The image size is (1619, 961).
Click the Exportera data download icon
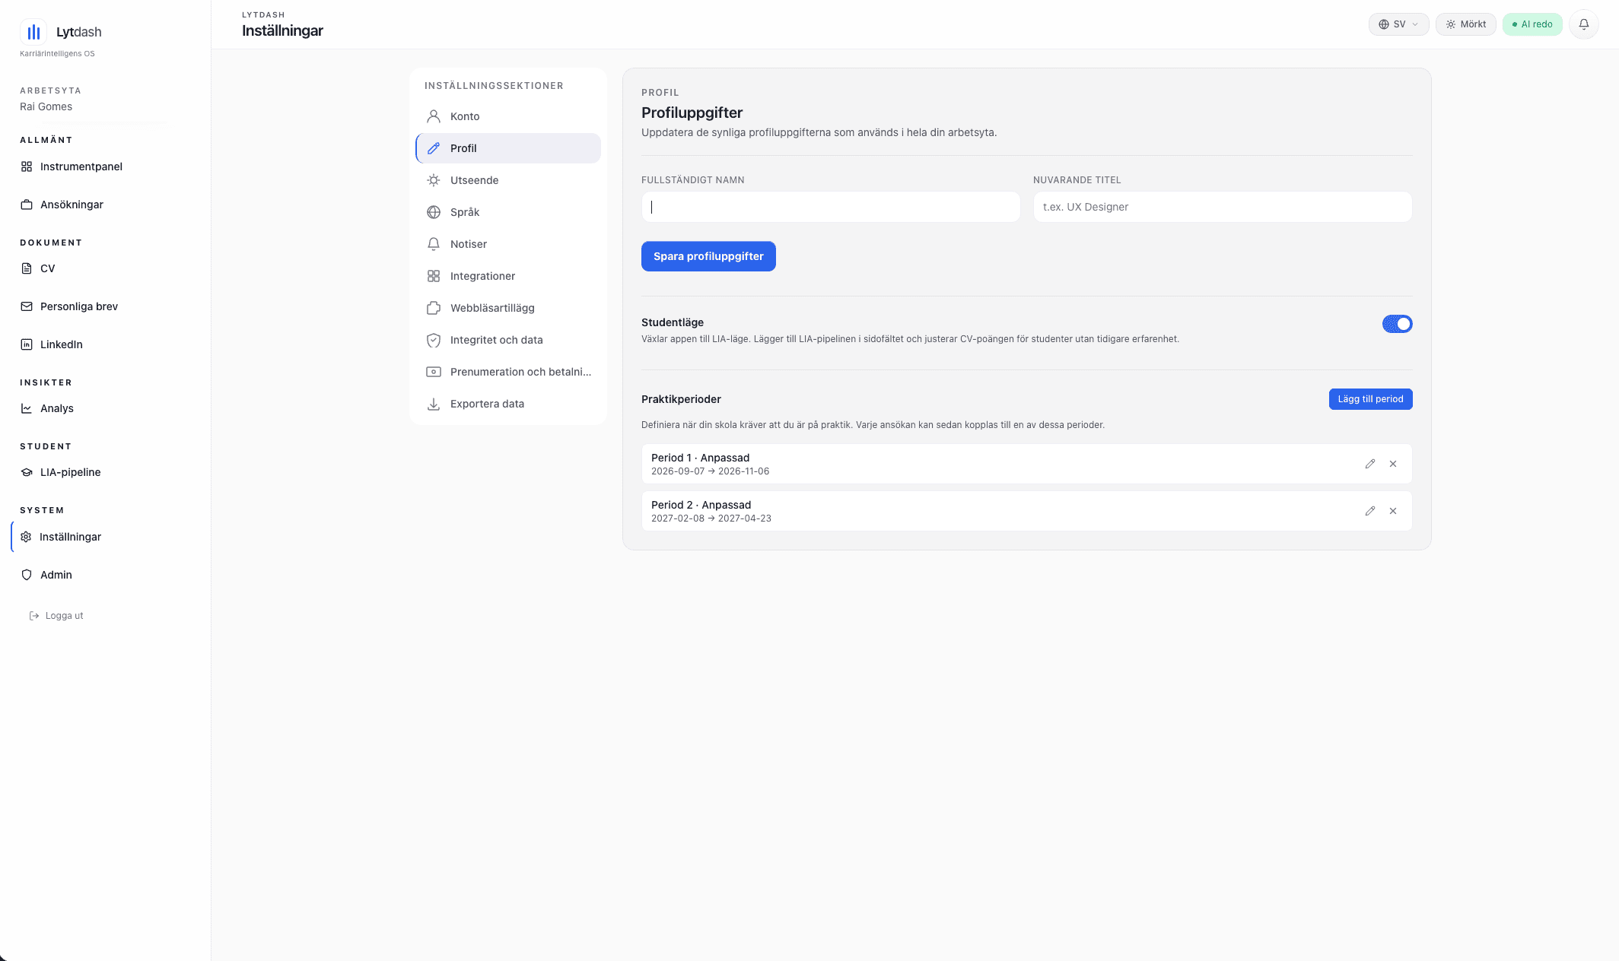[x=434, y=404]
